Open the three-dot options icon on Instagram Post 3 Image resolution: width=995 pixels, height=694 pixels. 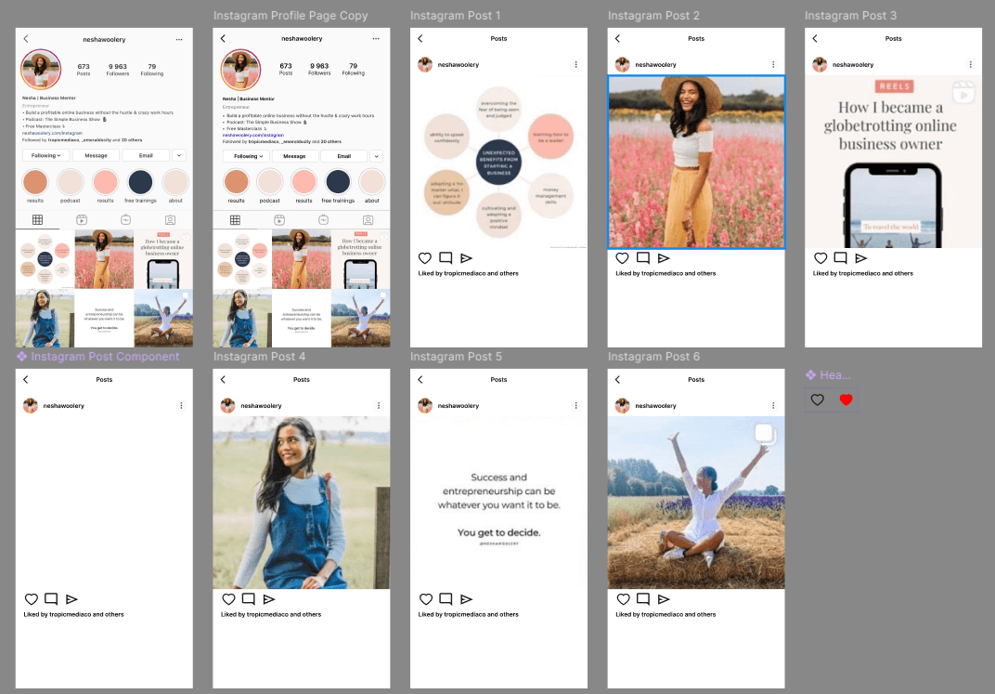(970, 64)
